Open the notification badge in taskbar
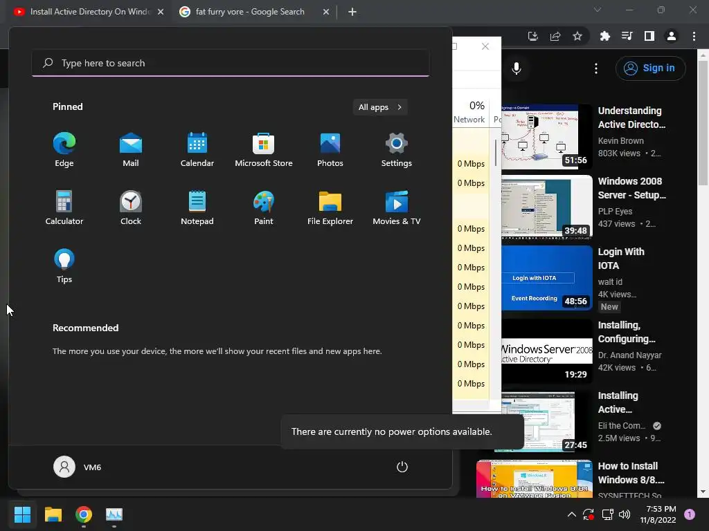This screenshot has height=531, width=709. [x=690, y=514]
